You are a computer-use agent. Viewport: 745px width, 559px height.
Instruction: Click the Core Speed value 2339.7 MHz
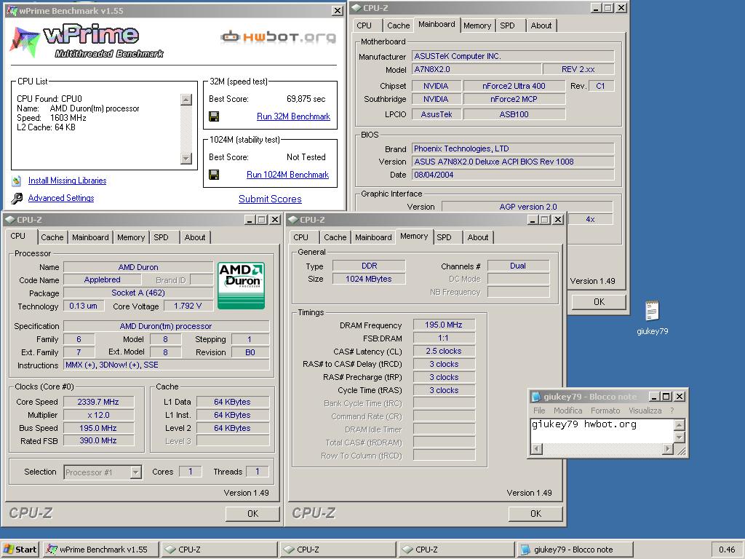pos(98,402)
